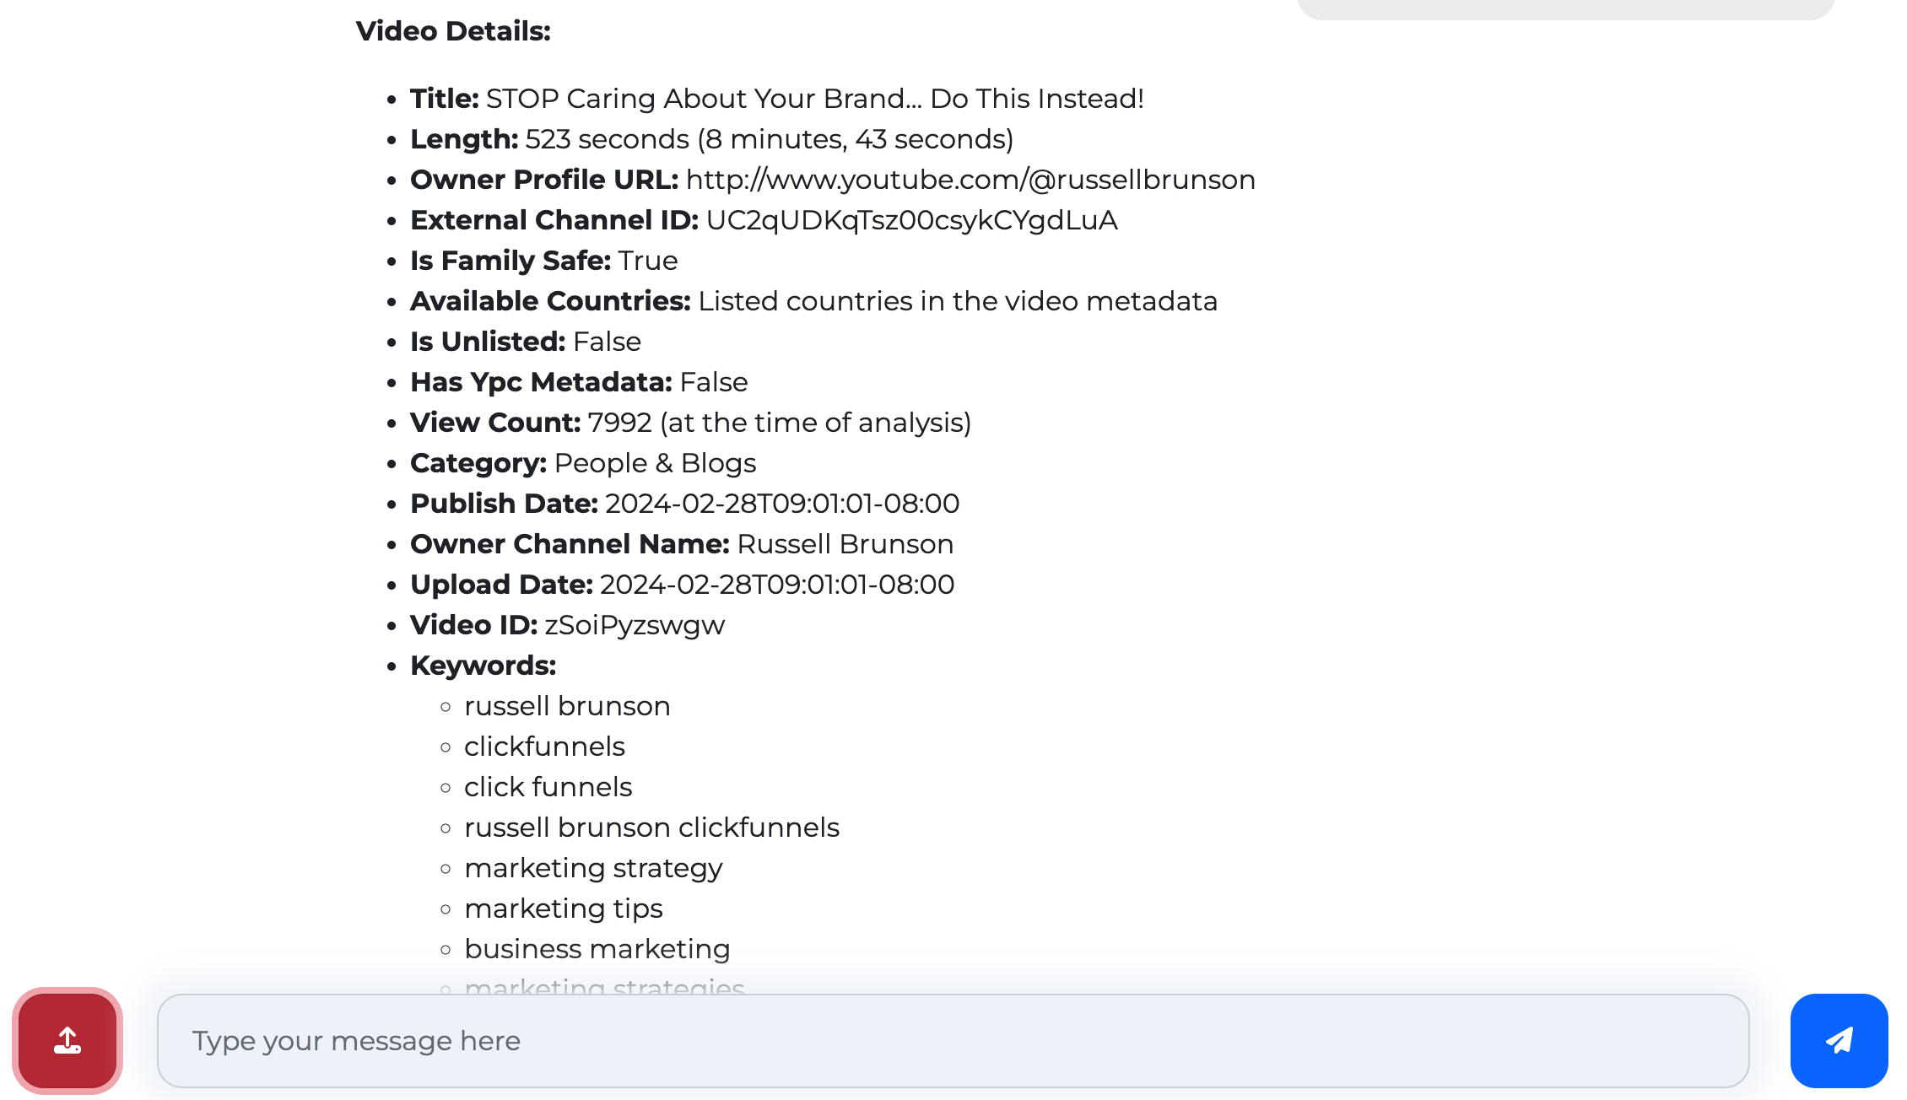Click the Video ID 'zSoiPyzswgw'
The height and width of the screenshot is (1100, 1907).
tap(635, 625)
